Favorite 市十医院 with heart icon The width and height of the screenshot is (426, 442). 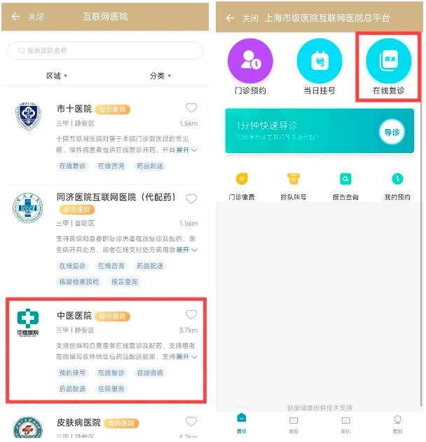191,107
